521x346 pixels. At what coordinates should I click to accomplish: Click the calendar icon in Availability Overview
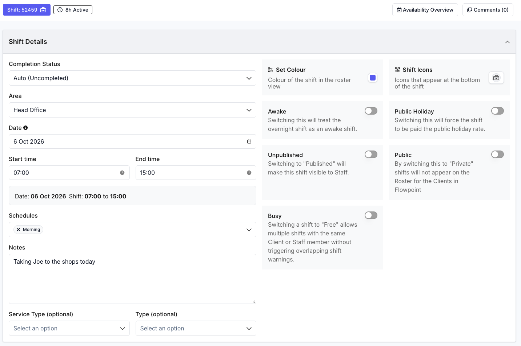point(399,10)
